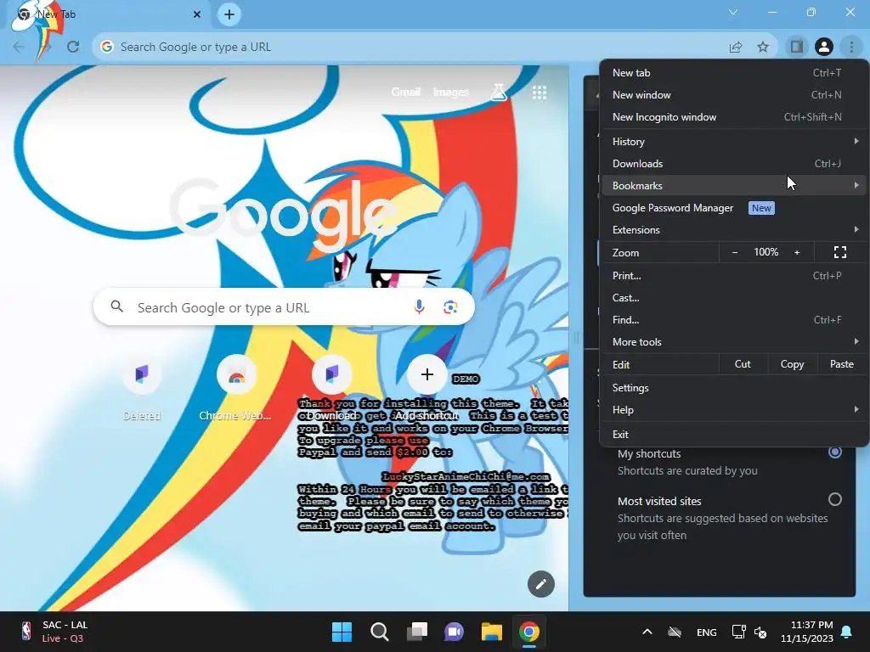
Task: Open Task View on the taskbar
Action: click(x=416, y=632)
